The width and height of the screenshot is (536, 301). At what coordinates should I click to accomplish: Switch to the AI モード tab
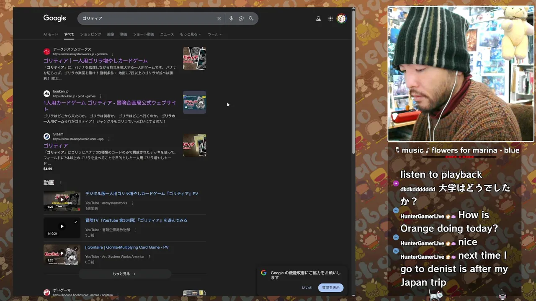click(x=51, y=34)
